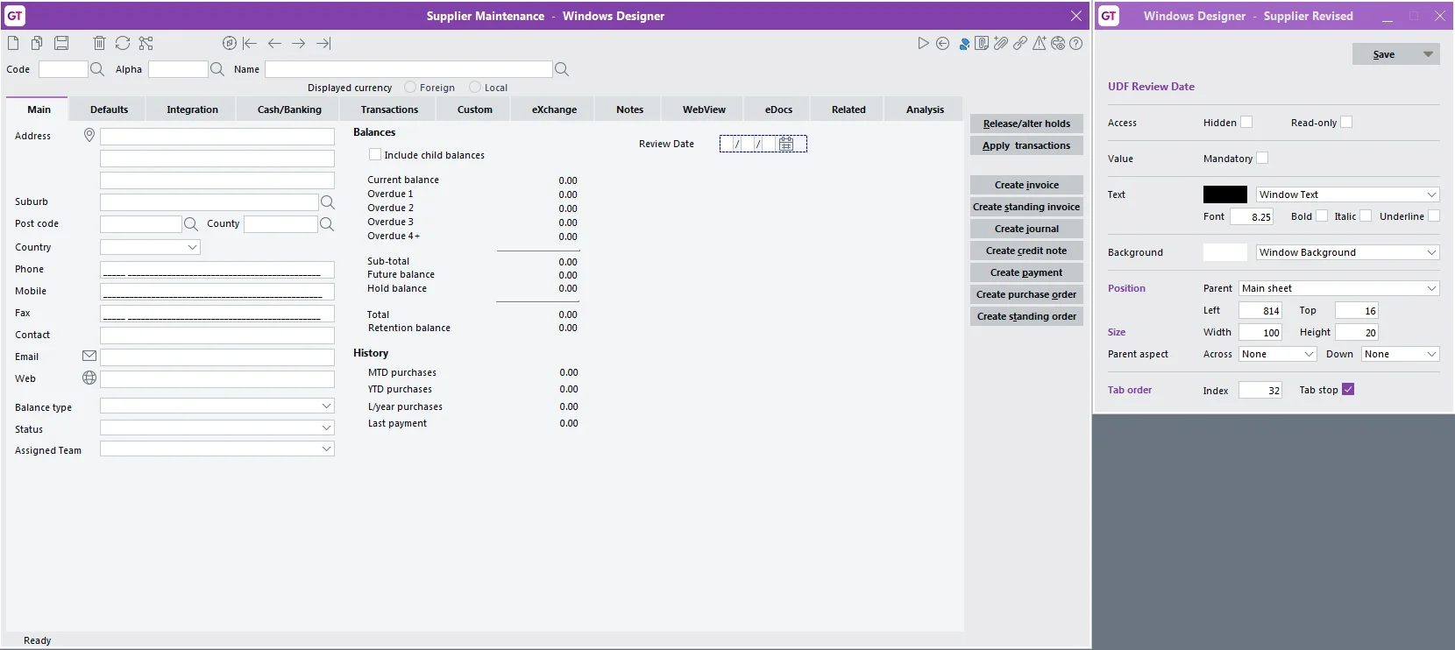Select the Local currency radio button
This screenshot has height=650, width=1455.
tap(475, 87)
